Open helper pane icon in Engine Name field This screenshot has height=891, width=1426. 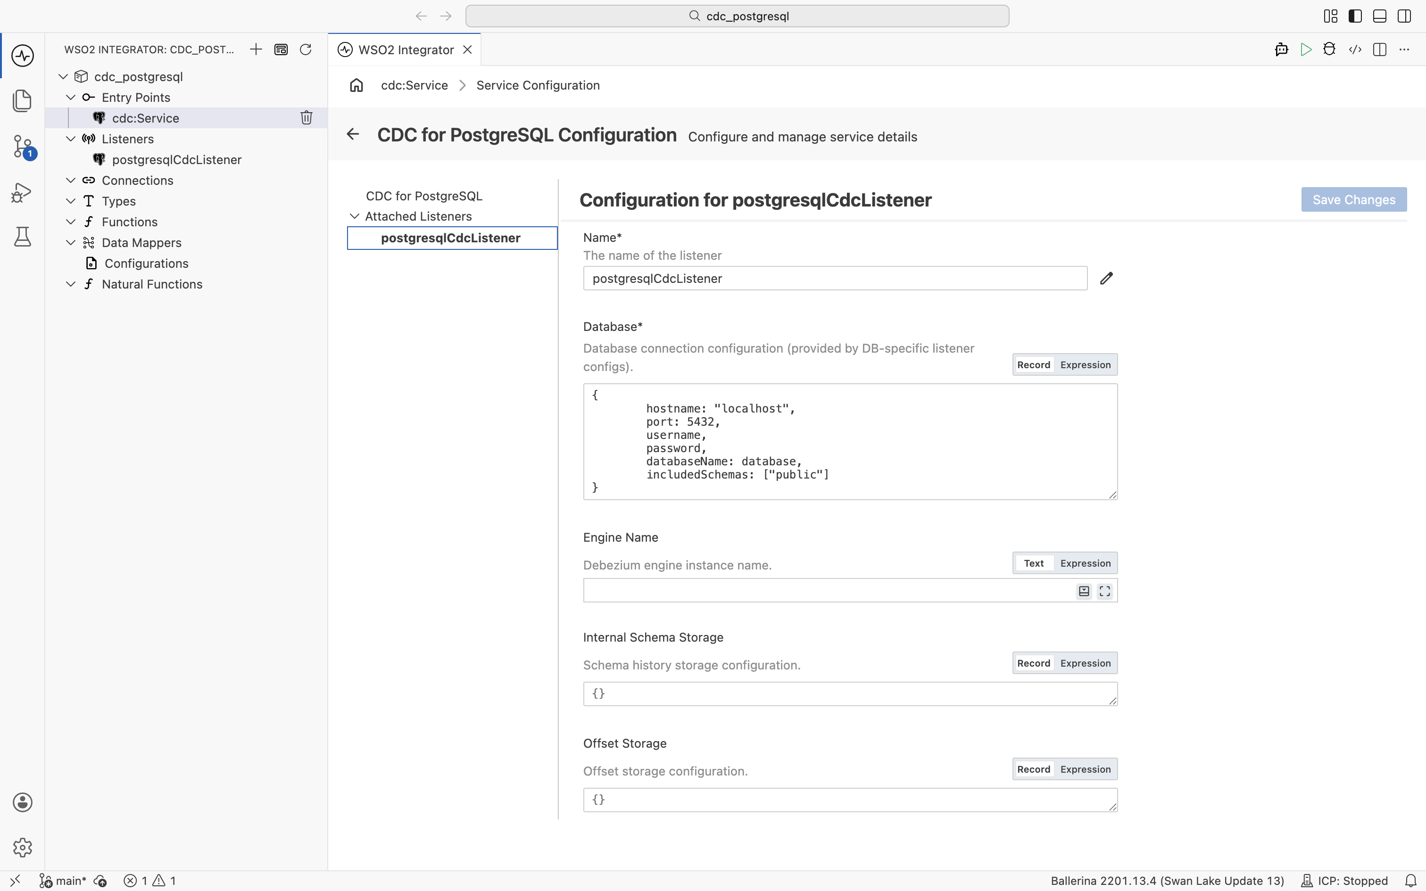(1084, 591)
